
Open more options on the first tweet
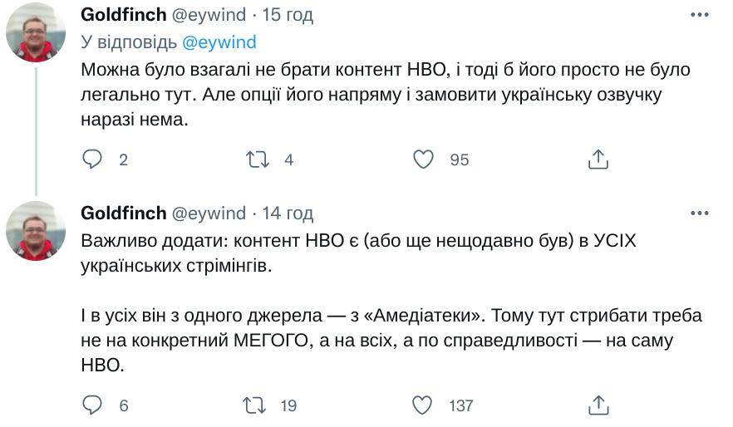(x=700, y=15)
